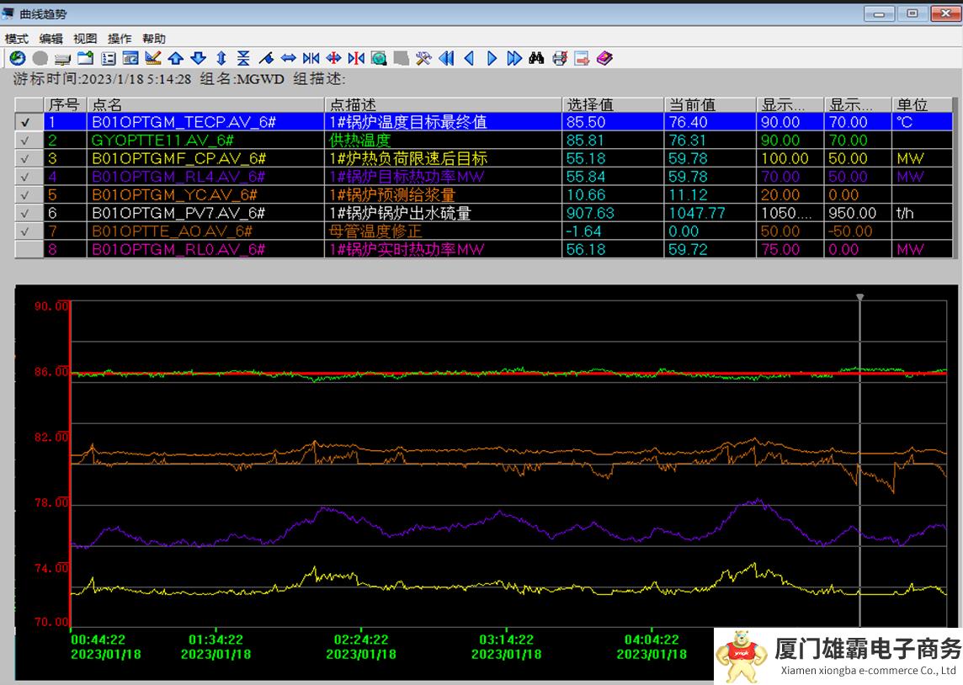This screenshot has height=685, width=963.
Task: Click the double left arrow rewind icon
Action: point(446,58)
